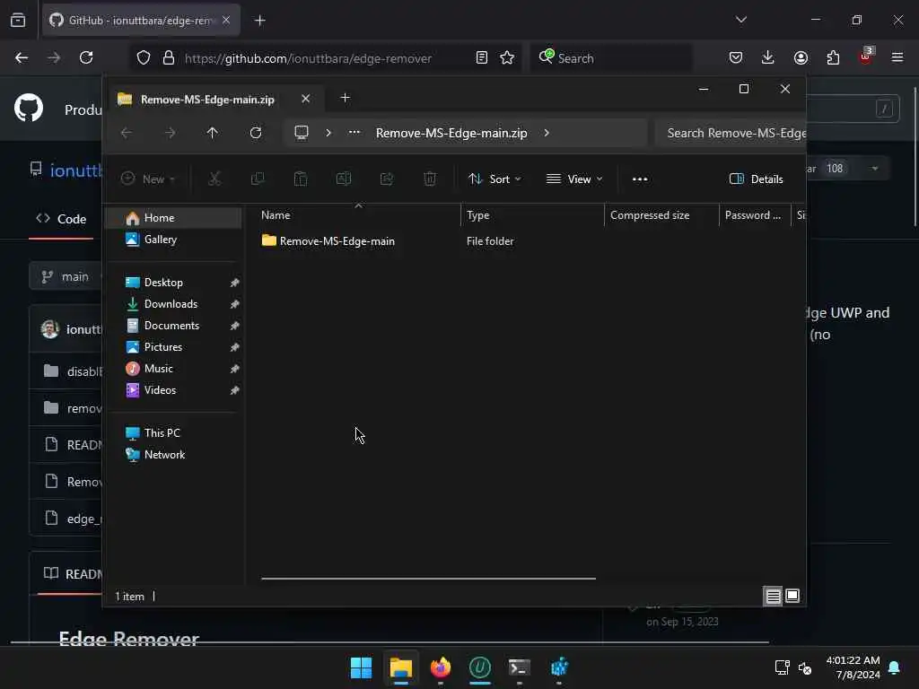The height and width of the screenshot is (689, 919).
Task: Click the Code tab on GitHub page
Action: [61, 219]
